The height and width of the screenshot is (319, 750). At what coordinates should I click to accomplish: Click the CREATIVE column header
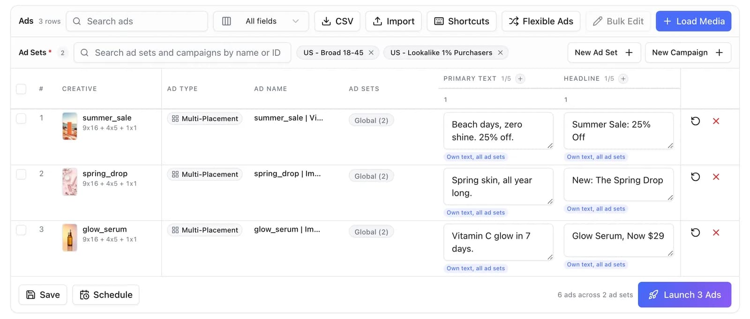80,89
